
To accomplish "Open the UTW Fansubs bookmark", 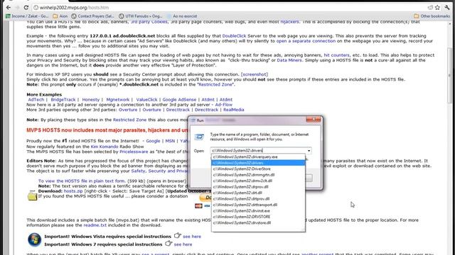I will (141, 16).
